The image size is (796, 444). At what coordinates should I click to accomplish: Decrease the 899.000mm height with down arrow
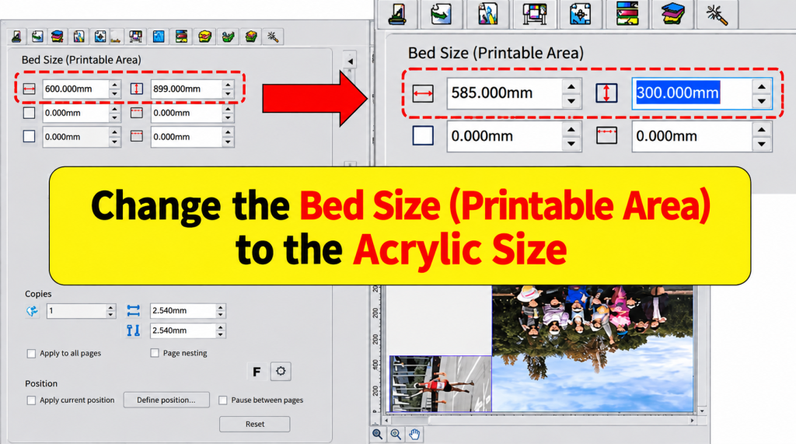pos(228,94)
